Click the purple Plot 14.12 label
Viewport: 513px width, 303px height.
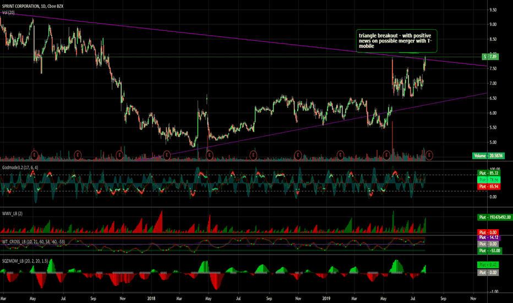[488, 237]
